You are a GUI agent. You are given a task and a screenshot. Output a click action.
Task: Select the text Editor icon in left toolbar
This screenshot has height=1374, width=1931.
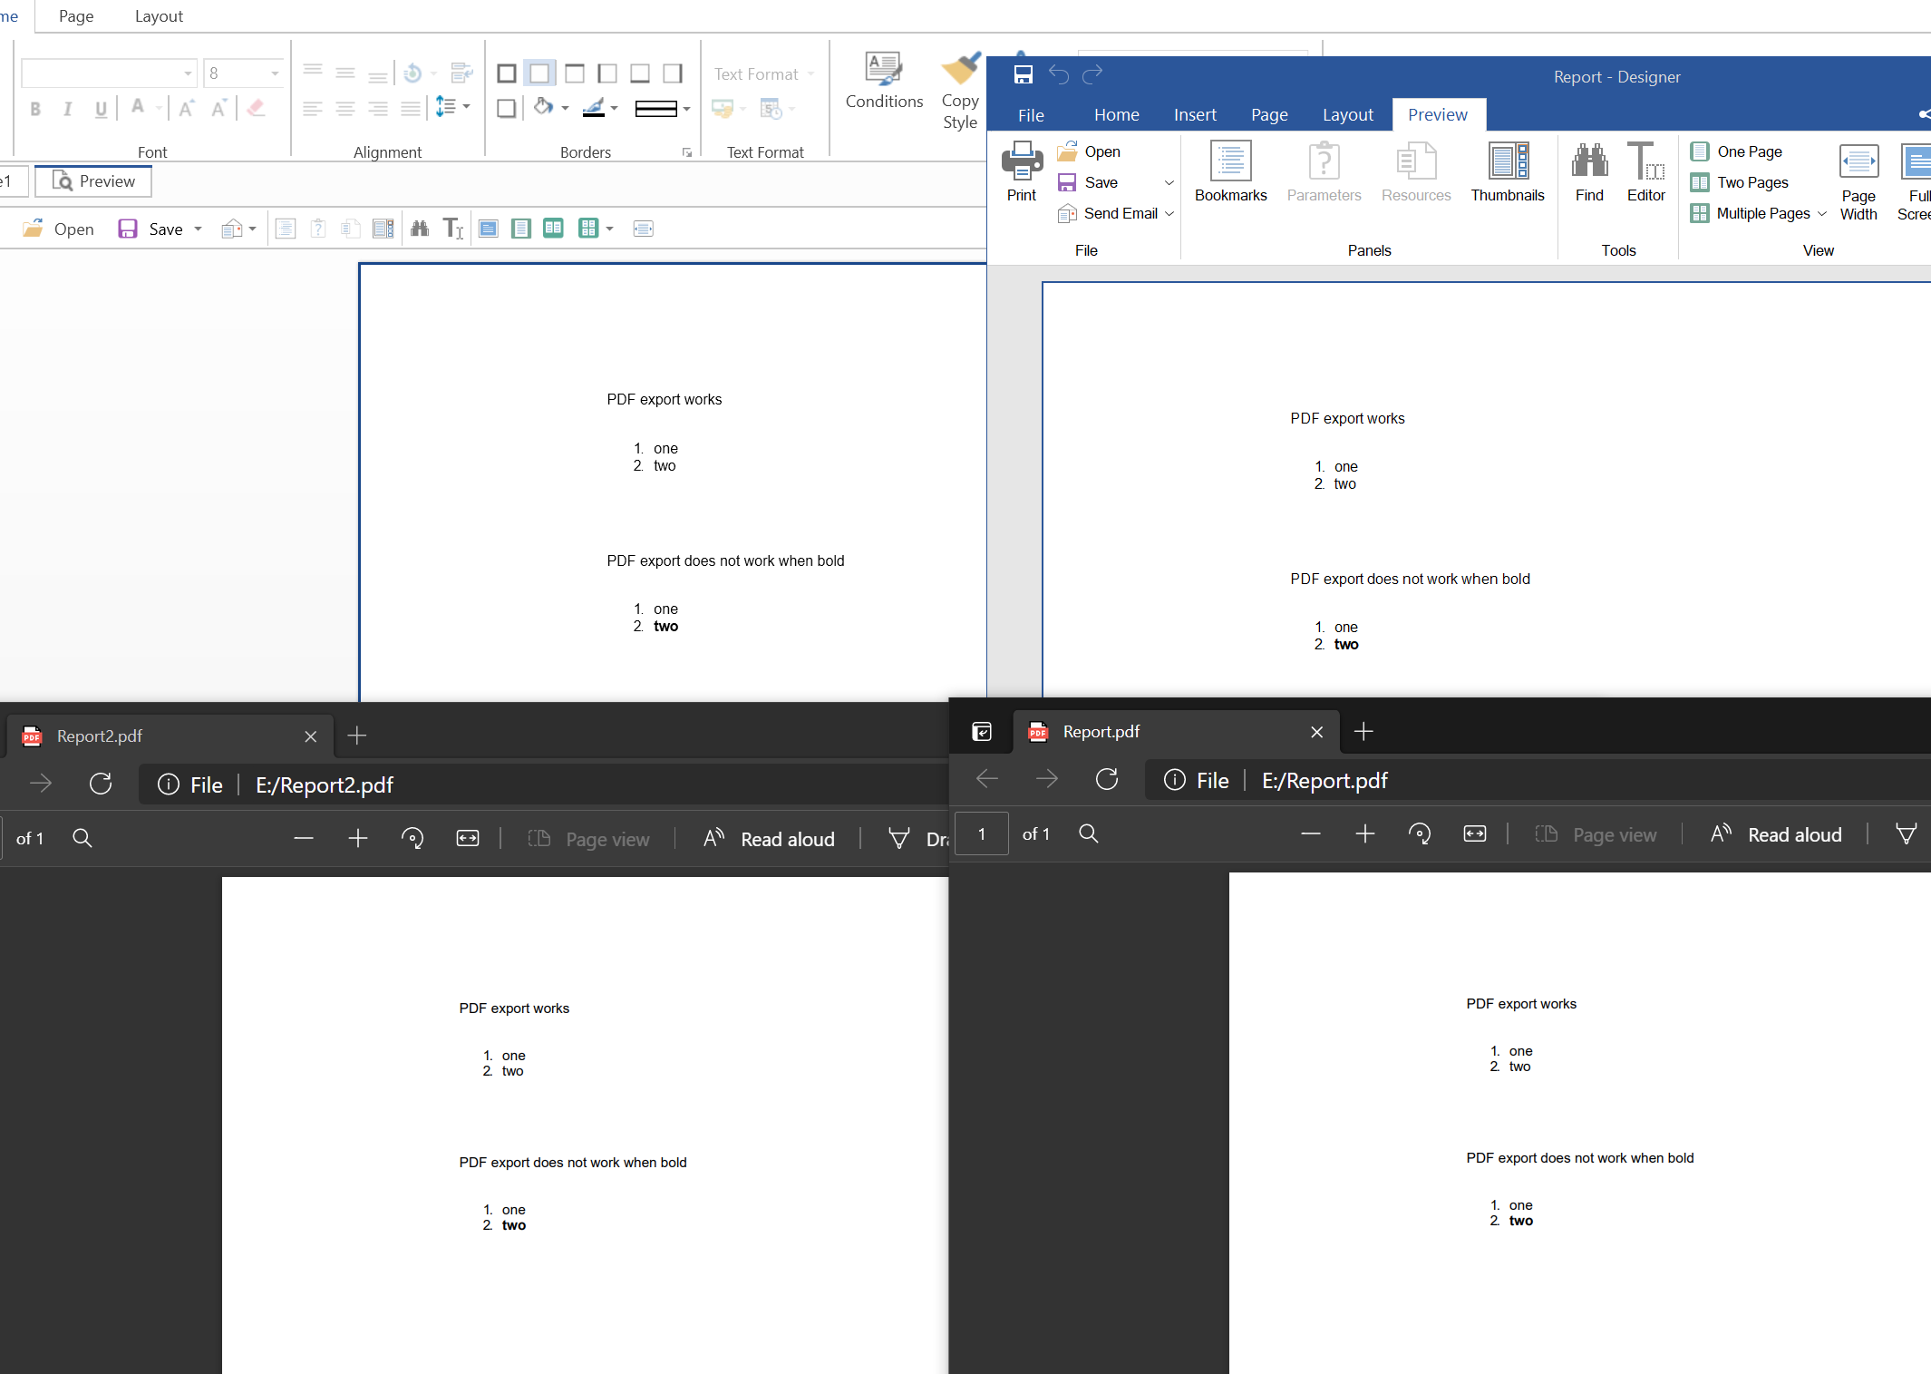(453, 229)
